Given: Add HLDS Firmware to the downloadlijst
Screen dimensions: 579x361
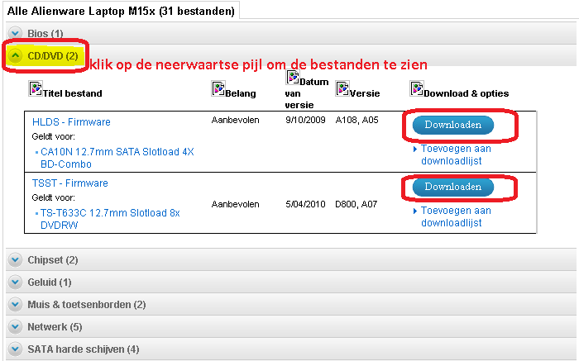Looking at the screenshot, I should 456,154.
